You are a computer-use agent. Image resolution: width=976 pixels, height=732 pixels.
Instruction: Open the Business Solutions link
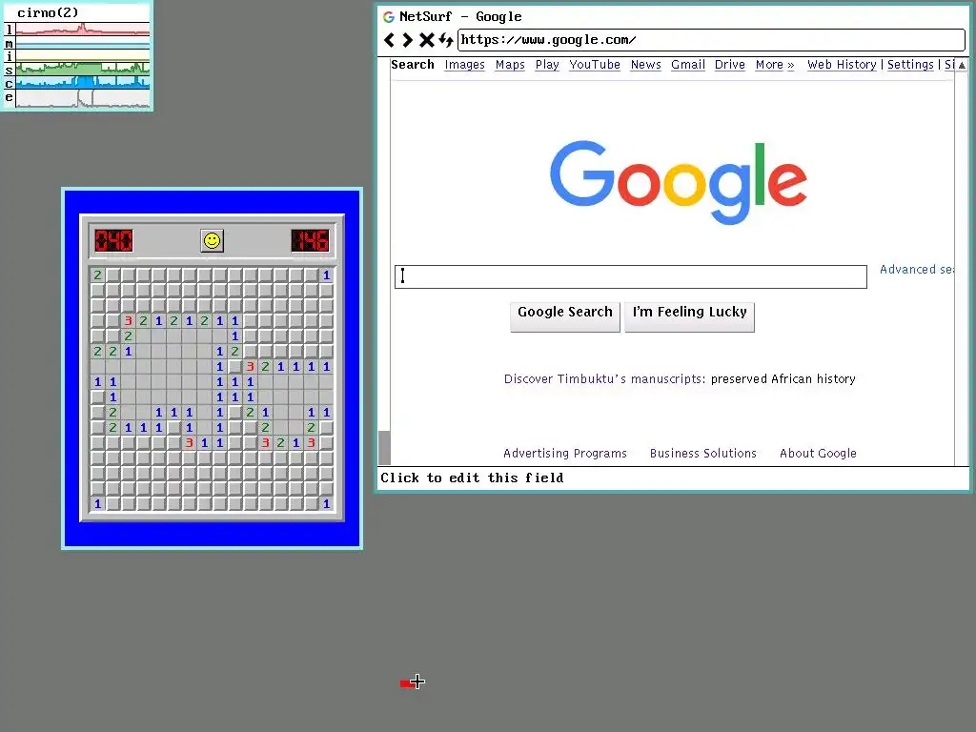(702, 453)
